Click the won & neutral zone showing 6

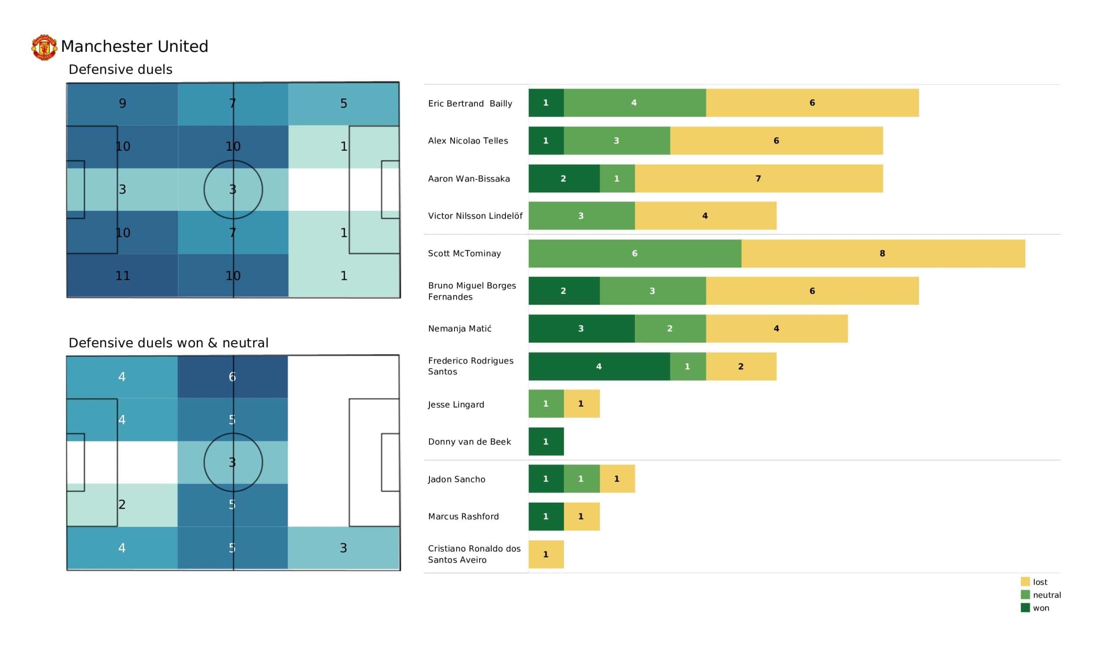coord(232,377)
